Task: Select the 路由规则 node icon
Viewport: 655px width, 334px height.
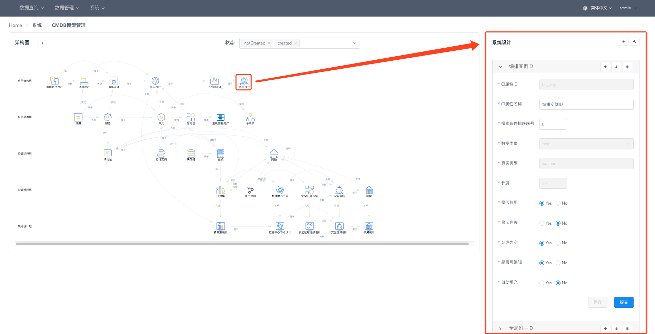Action: (x=250, y=190)
